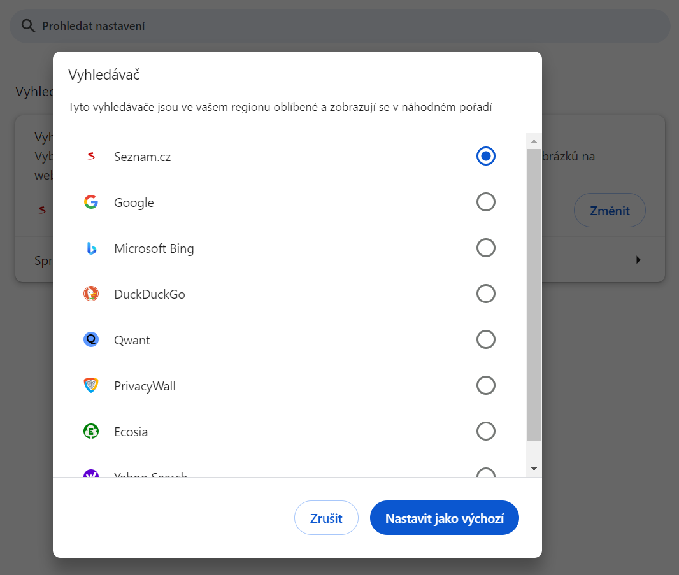
Task: Click the Google logo icon
Action: pyautogui.click(x=91, y=202)
